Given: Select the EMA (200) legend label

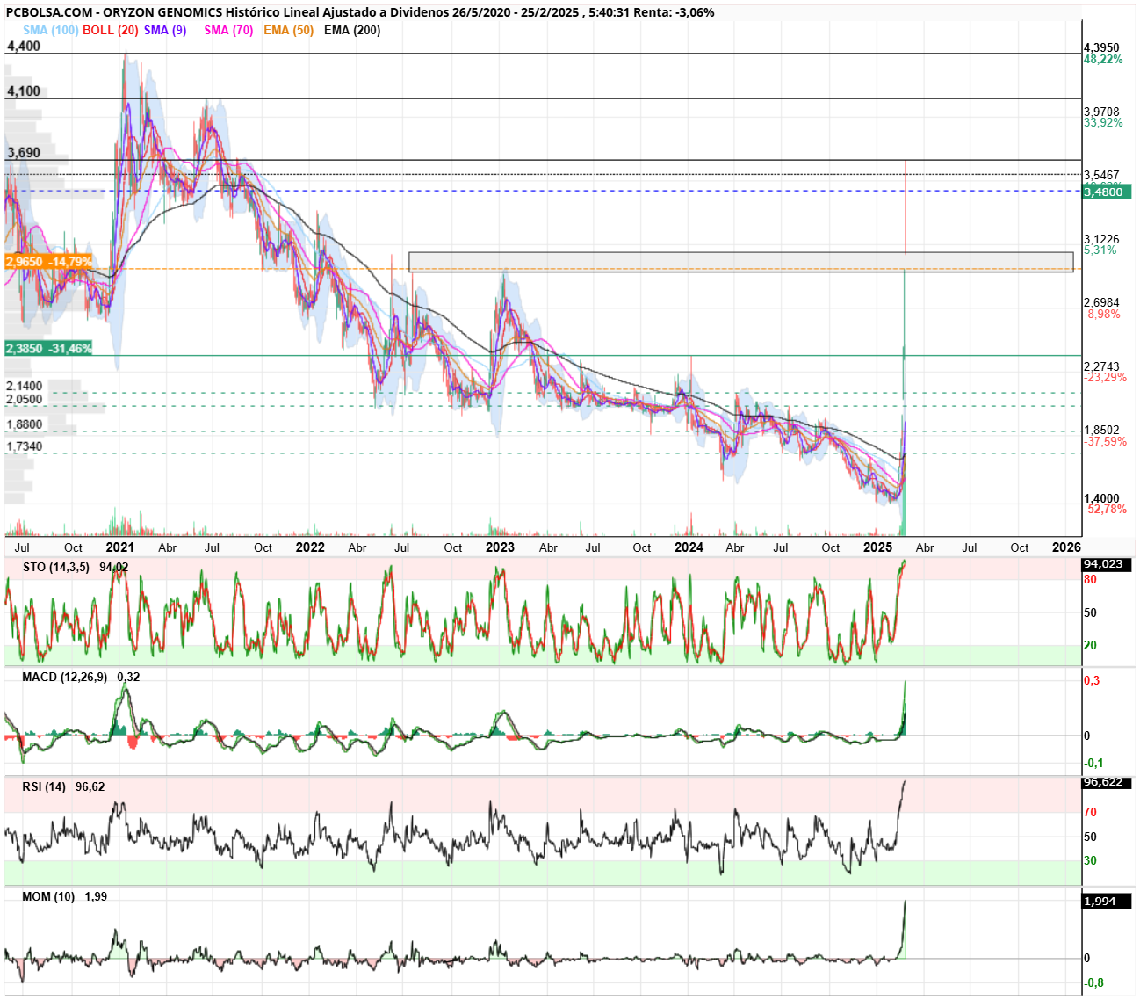Looking at the screenshot, I should [352, 30].
